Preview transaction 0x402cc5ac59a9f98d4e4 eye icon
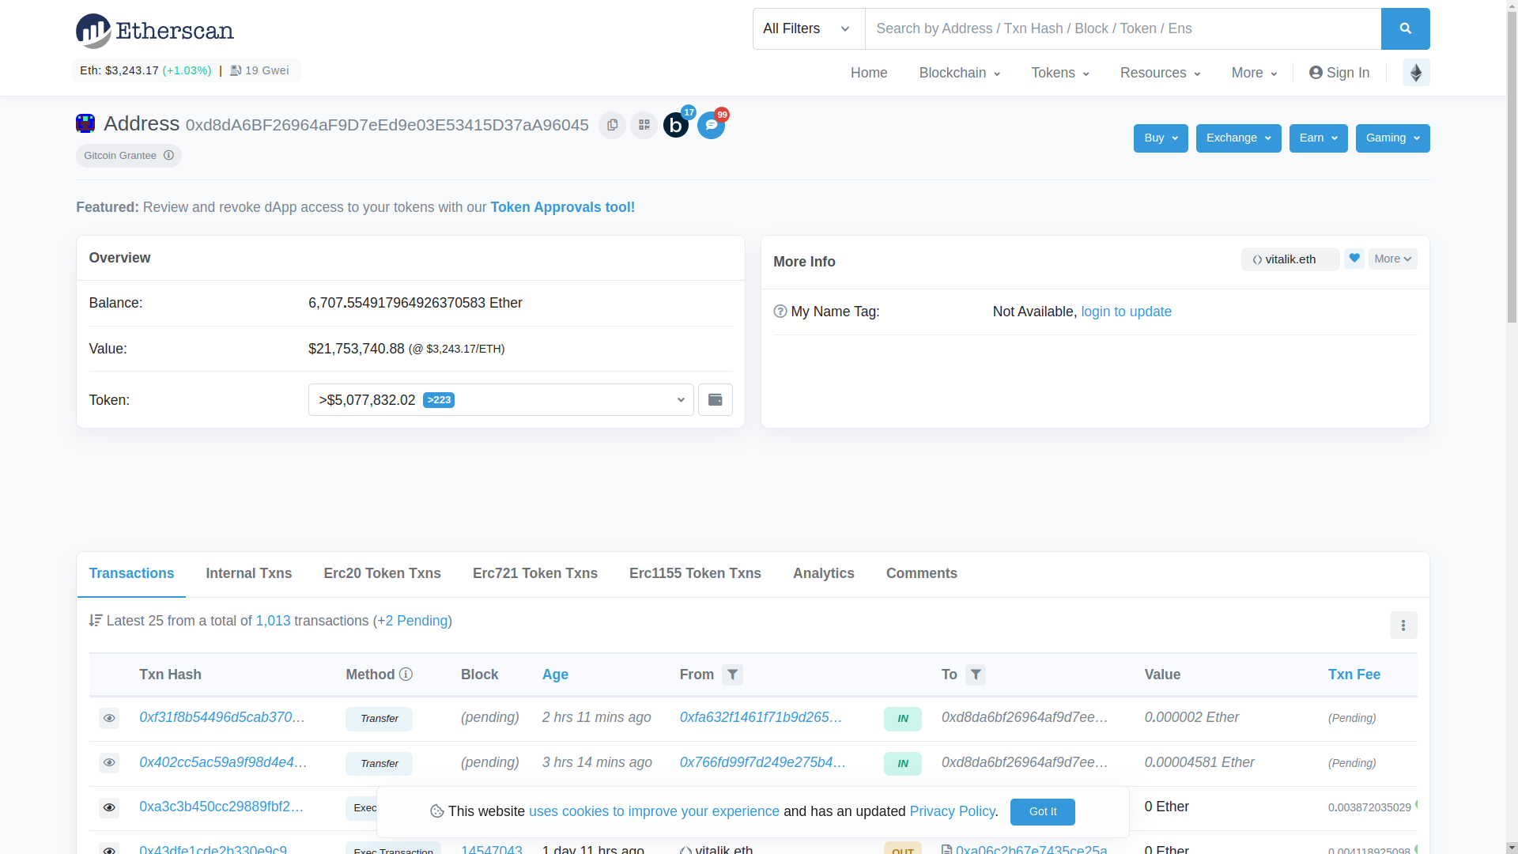Viewport: 1518px width, 854px height. pos(109,763)
